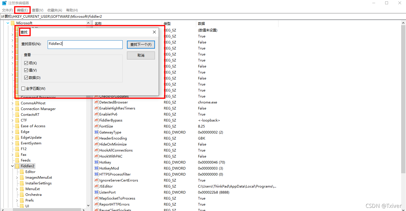Select the chrome.exe data value

(x=207, y=102)
